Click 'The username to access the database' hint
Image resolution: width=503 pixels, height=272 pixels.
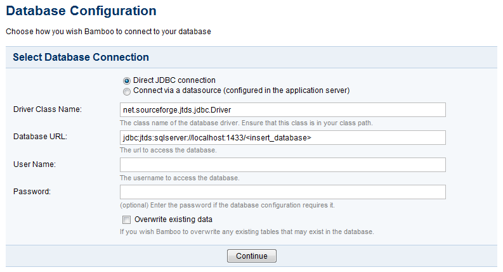(x=180, y=178)
